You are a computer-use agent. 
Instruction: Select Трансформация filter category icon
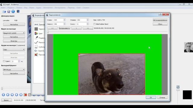36,25
